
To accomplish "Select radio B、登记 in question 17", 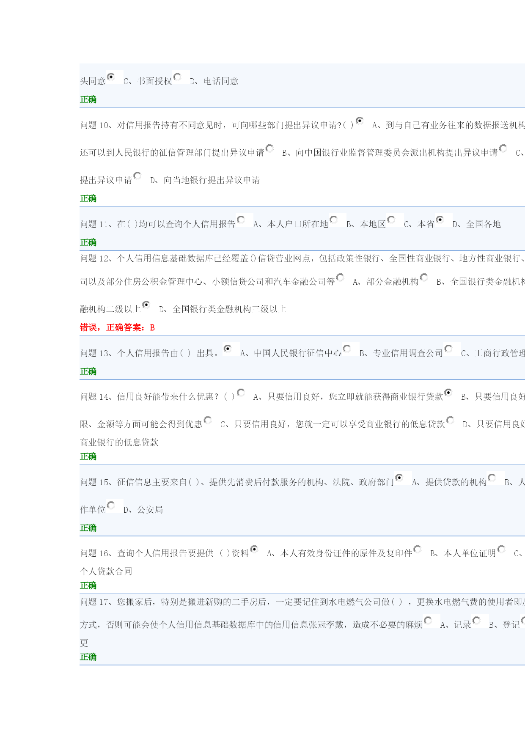I will 476,620.
